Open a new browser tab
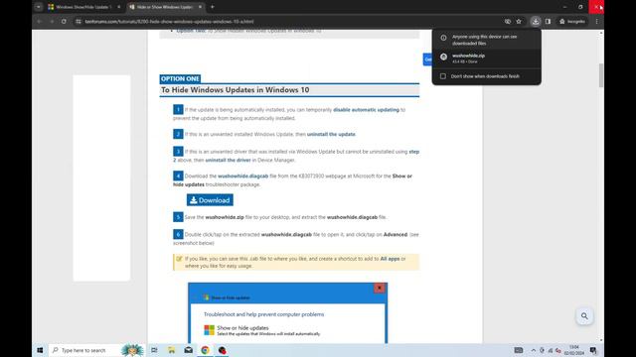The height and width of the screenshot is (357, 636). [212, 7]
